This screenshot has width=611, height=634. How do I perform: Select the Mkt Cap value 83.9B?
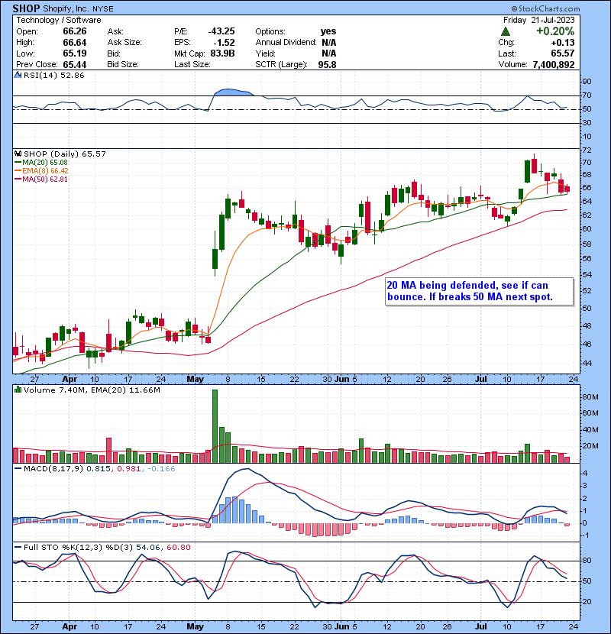pos(222,53)
